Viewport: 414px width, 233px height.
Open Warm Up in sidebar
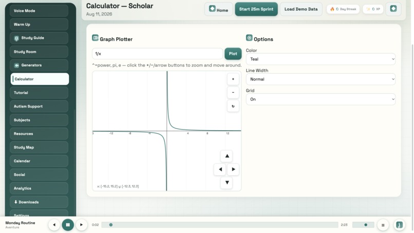(39, 25)
